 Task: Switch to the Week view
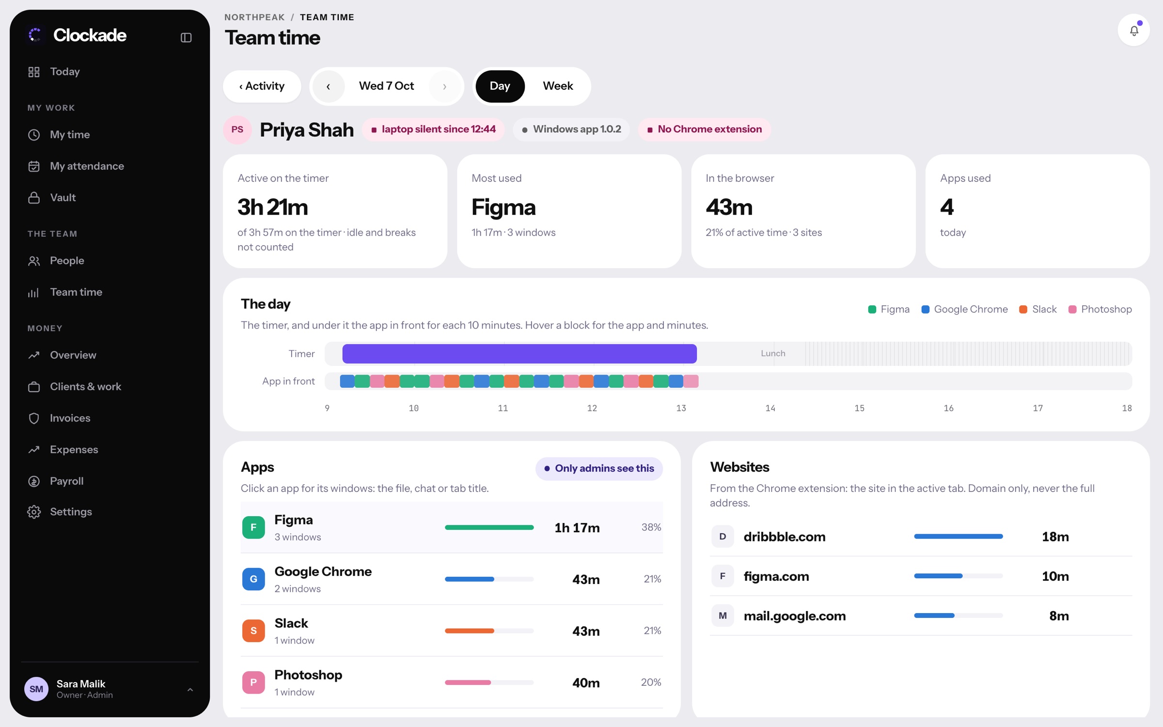click(x=558, y=86)
